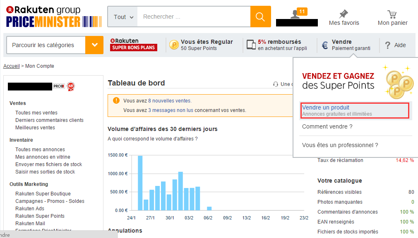Select Vendre un produit menu entry

point(326,107)
